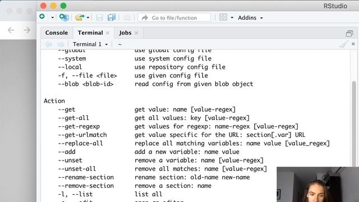Screen dimensions: 359x202
Task: Click the '--get-urlmatch' option text
Action: pyautogui.click(x=82, y=135)
